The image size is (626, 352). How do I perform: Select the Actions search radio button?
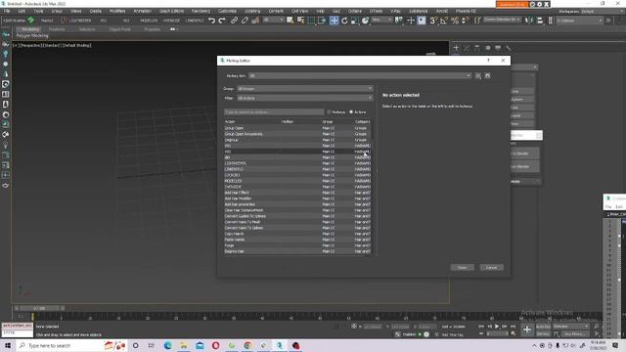pyautogui.click(x=351, y=112)
